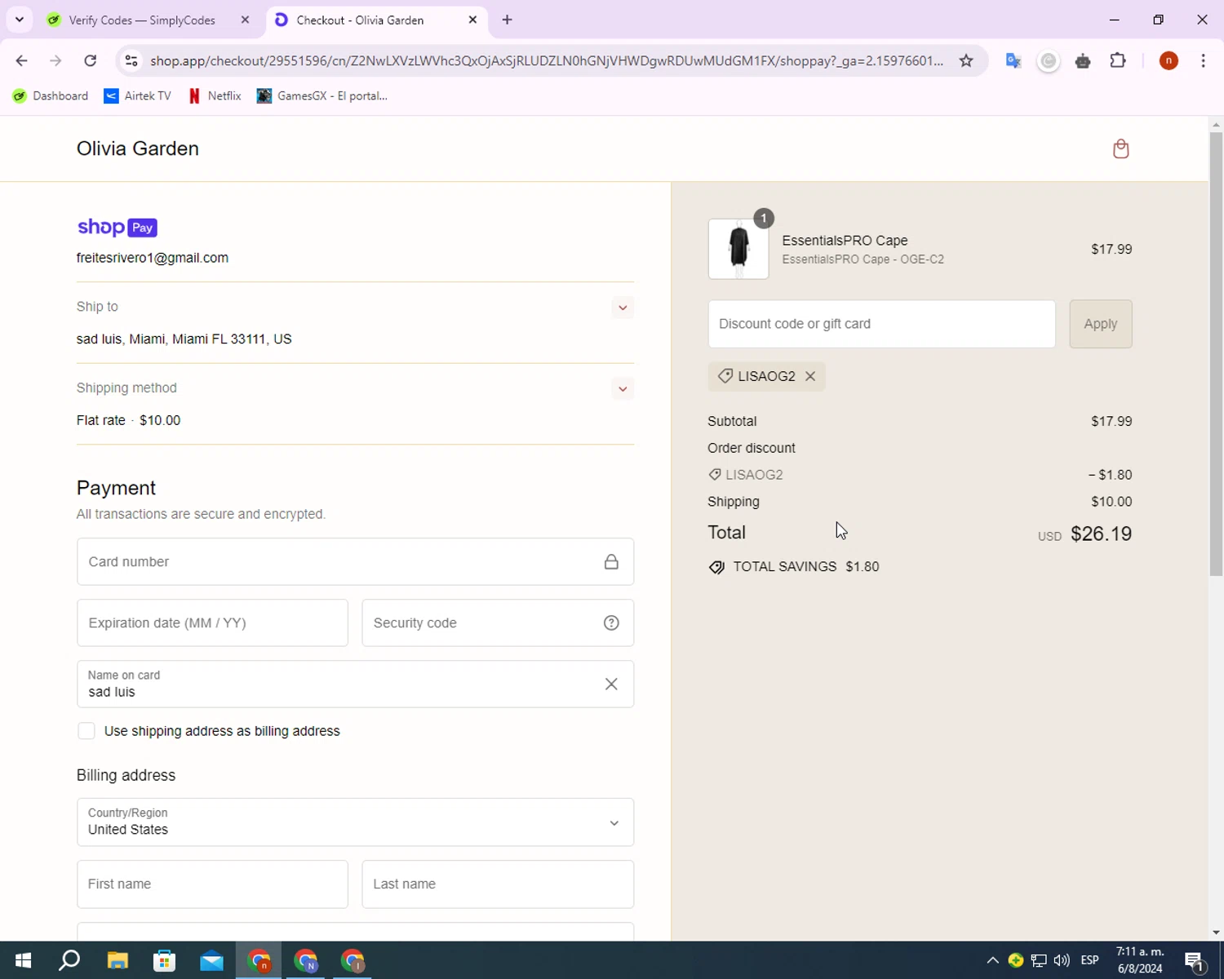Open the network icon in system tray
The height and width of the screenshot is (979, 1224).
coord(1039,961)
